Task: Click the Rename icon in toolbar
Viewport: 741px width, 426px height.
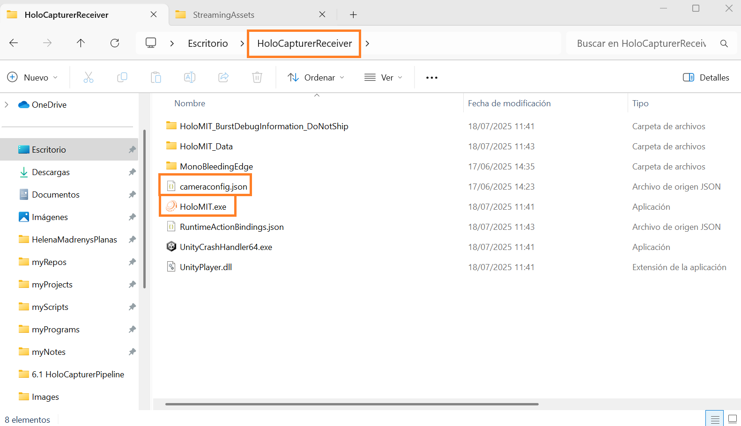Action: 190,77
